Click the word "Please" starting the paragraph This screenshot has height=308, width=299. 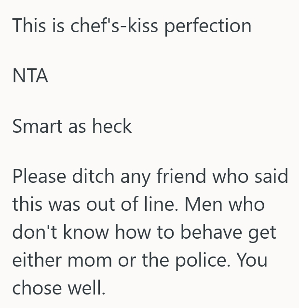tap(40, 177)
